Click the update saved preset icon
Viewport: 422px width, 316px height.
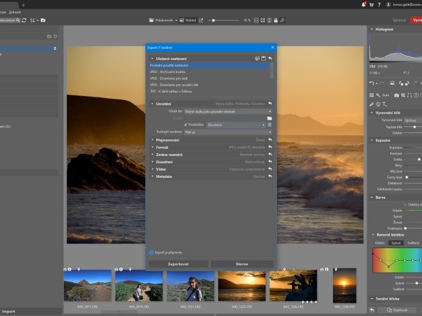(x=257, y=59)
